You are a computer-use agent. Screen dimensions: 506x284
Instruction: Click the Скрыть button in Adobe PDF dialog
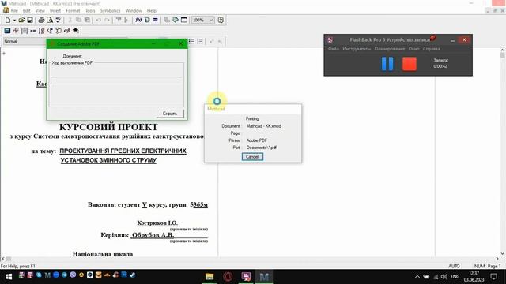point(170,114)
